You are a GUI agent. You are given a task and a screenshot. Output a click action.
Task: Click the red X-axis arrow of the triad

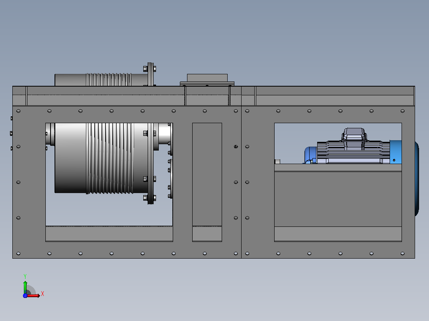click(33, 296)
